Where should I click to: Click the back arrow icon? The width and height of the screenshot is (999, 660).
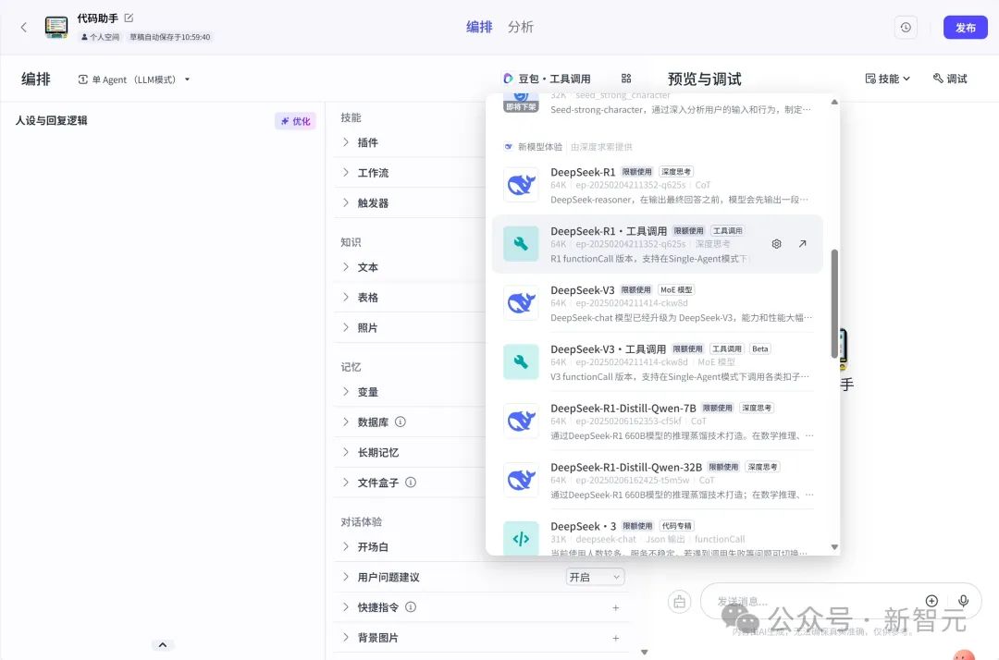point(23,28)
